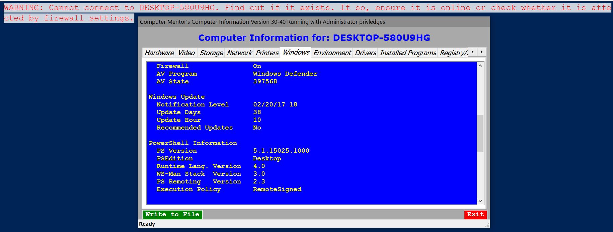
Task: Switch to the Hardware tab
Action: tap(159, 53)
